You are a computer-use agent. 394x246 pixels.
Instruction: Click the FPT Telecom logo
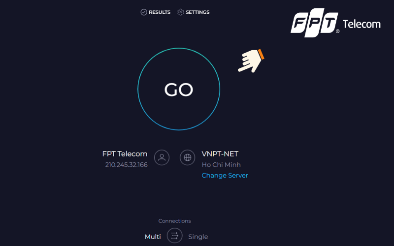(x=335, y=23)
